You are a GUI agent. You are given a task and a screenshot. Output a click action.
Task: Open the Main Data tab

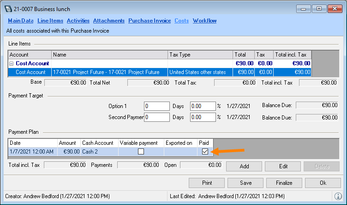21,21
